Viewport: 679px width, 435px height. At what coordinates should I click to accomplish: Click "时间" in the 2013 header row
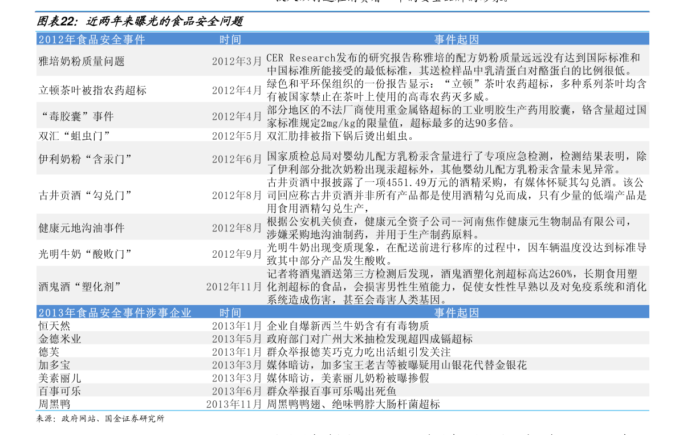pos(230,313)
